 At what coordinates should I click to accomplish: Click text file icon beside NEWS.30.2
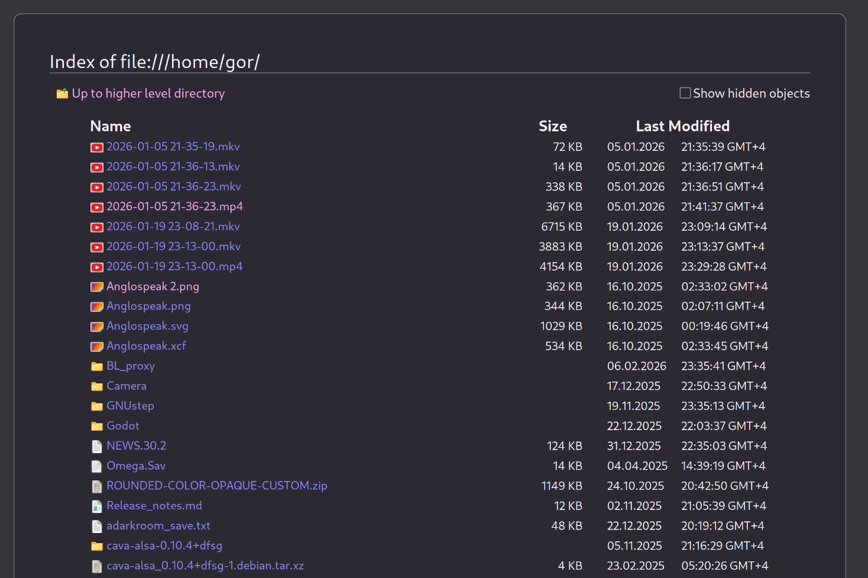click(x=97, y=447)
